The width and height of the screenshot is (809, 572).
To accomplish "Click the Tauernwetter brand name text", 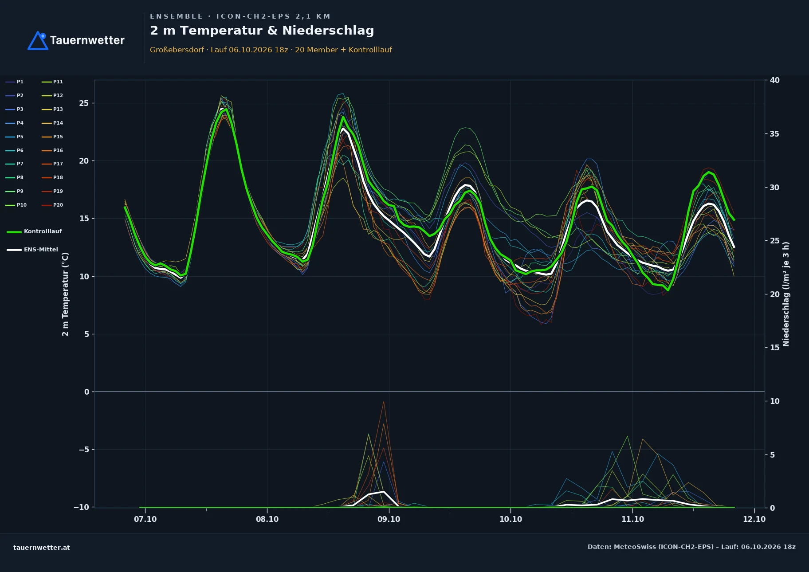I will [x=87, y=40].
